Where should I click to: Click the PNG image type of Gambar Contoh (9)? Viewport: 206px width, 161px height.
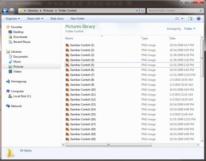tap(148, 85)
